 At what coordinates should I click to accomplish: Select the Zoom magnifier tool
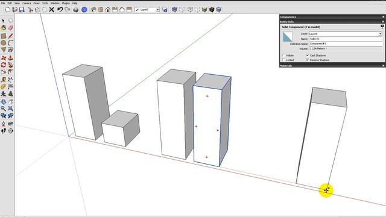(3, 108)
